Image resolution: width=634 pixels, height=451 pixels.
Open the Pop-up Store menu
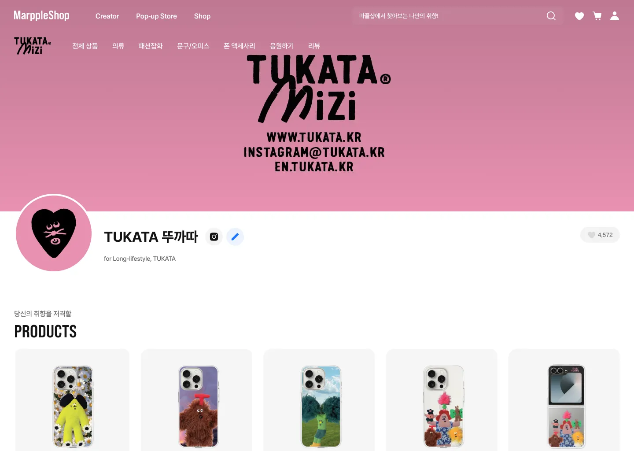click(x=156, y=16)
